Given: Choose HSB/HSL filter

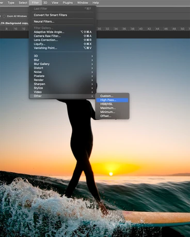Looking at the screenshot, I should (x=112, y=104).
